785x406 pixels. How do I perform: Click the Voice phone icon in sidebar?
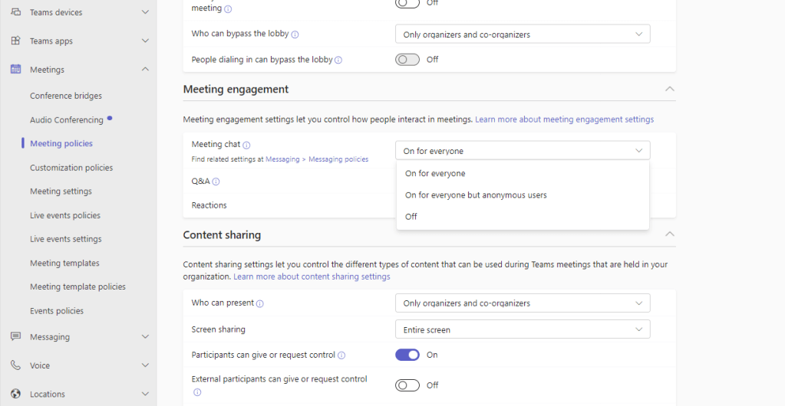coord(15,365)
